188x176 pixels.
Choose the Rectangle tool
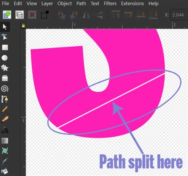(5, 47)
